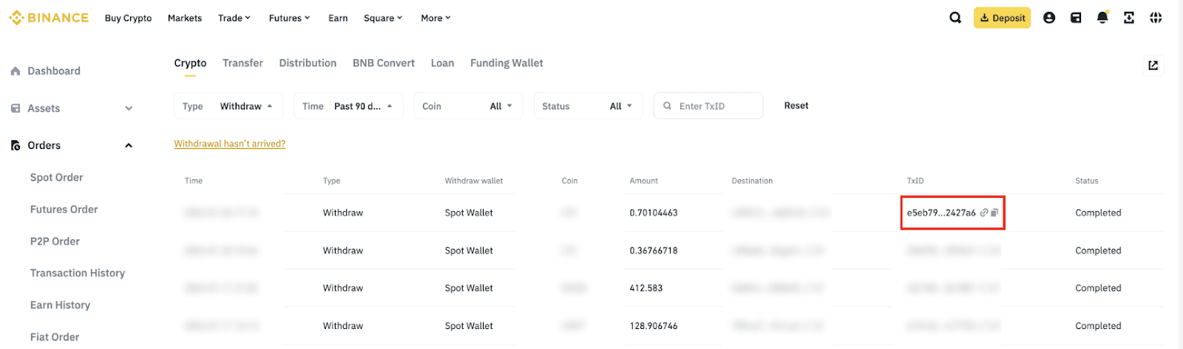Screen dimensions: 1183x349
Task: Click the export history icon
Action: 1153,66
